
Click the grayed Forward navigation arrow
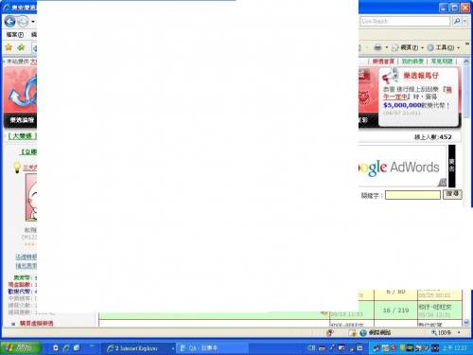point(23,22)
